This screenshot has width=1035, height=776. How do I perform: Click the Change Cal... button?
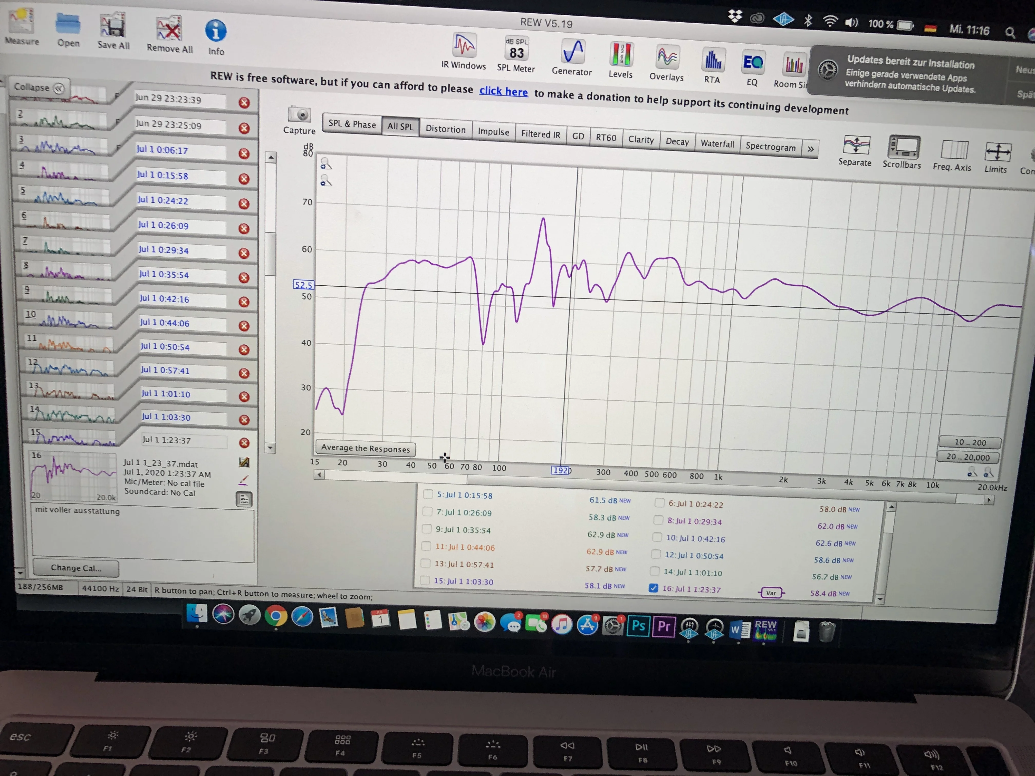(76, 568)
